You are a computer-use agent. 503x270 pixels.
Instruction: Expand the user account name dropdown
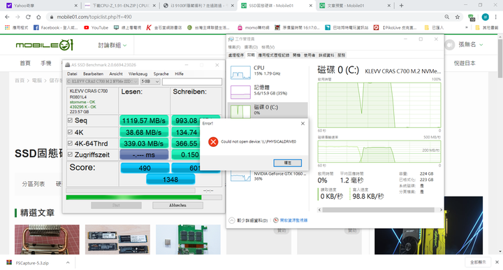470,45
